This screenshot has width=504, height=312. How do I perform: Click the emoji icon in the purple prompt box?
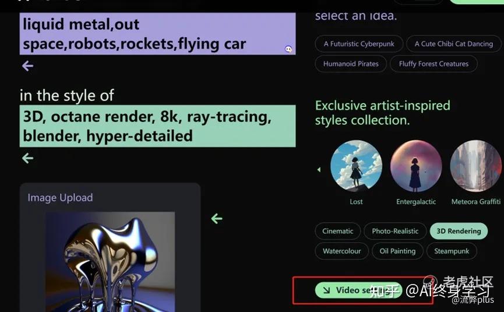pyautogui.click(x=288, y=49)
